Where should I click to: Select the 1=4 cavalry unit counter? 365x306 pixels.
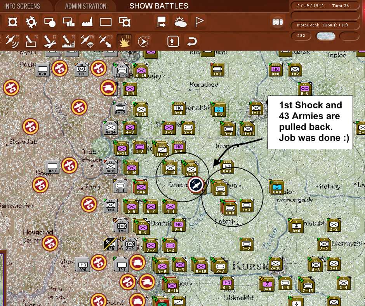click(130, 89)
